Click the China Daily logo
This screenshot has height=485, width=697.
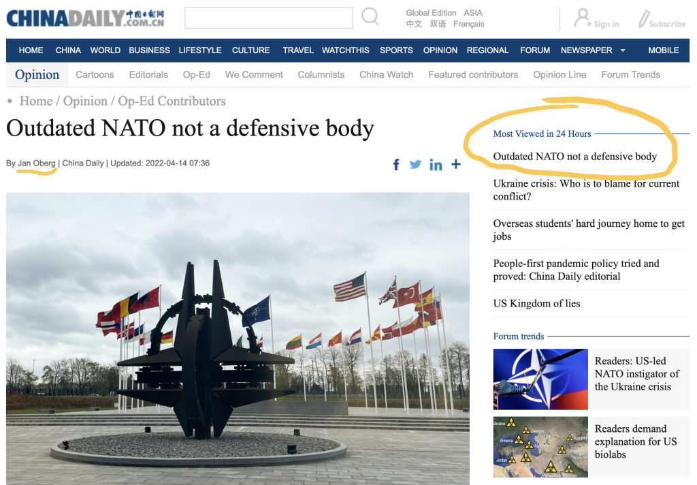[x=86, y=18]
